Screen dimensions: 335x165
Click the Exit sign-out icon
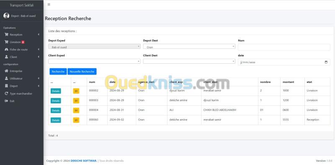point(6,101)
